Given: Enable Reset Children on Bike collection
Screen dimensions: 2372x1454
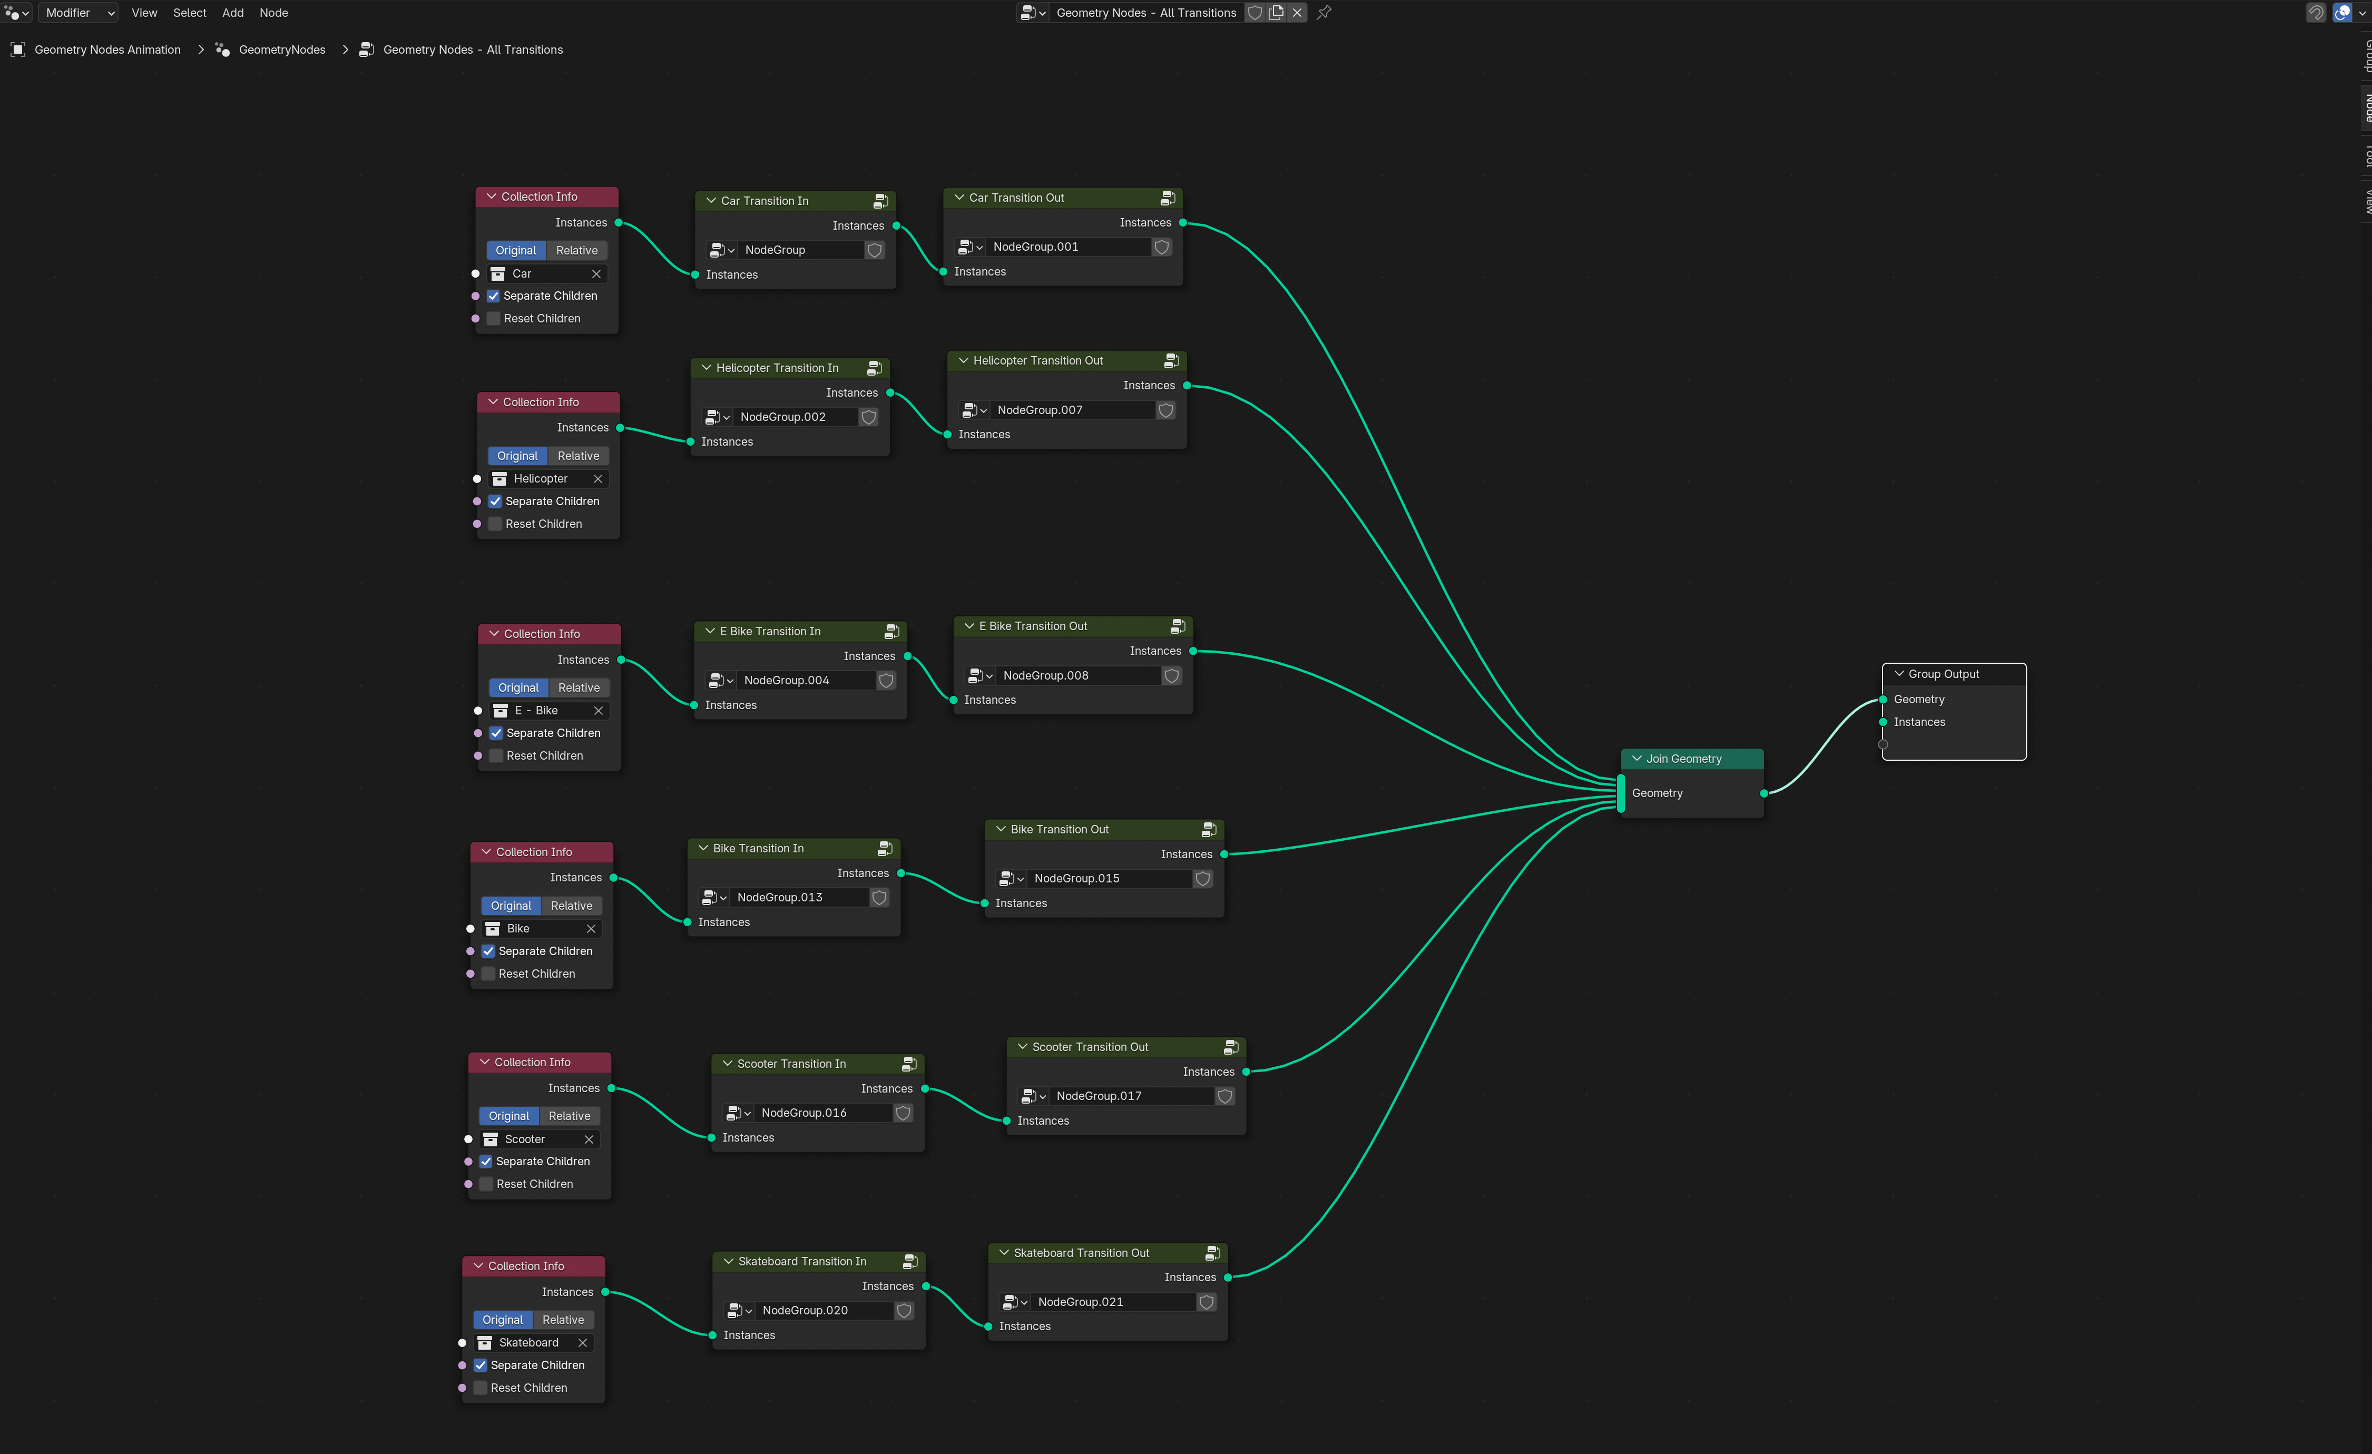Looking at the screenshot, I should click(x=488, y=974).
